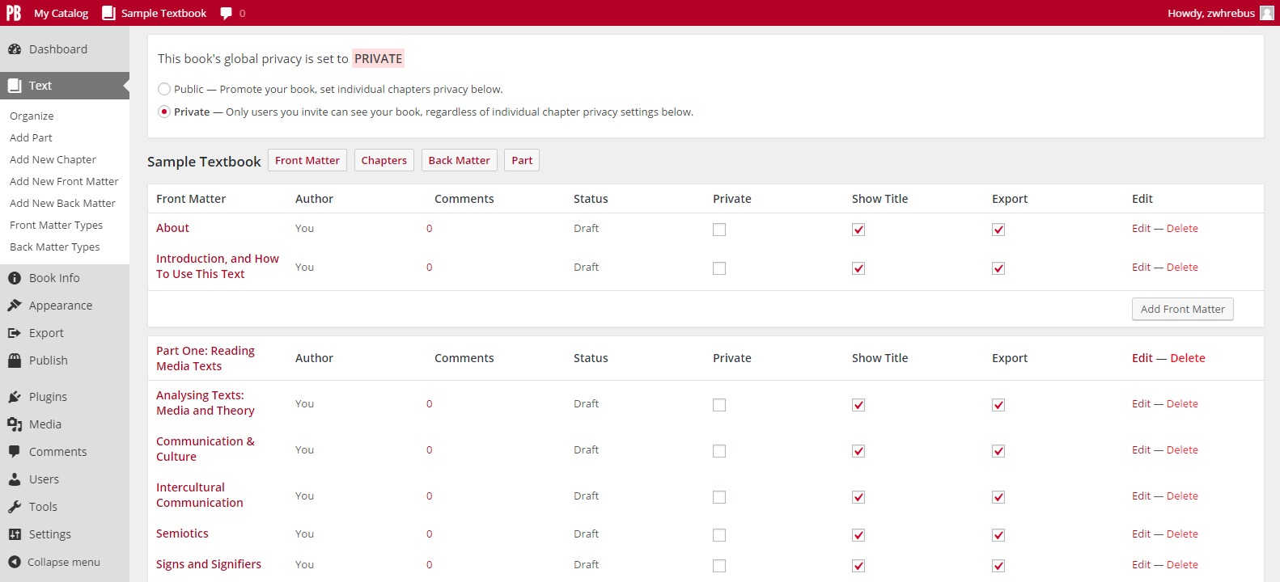Click Delete link for Part One header
The width and height of the screenshot is (1280, 582).
(x=1188, y=358)
